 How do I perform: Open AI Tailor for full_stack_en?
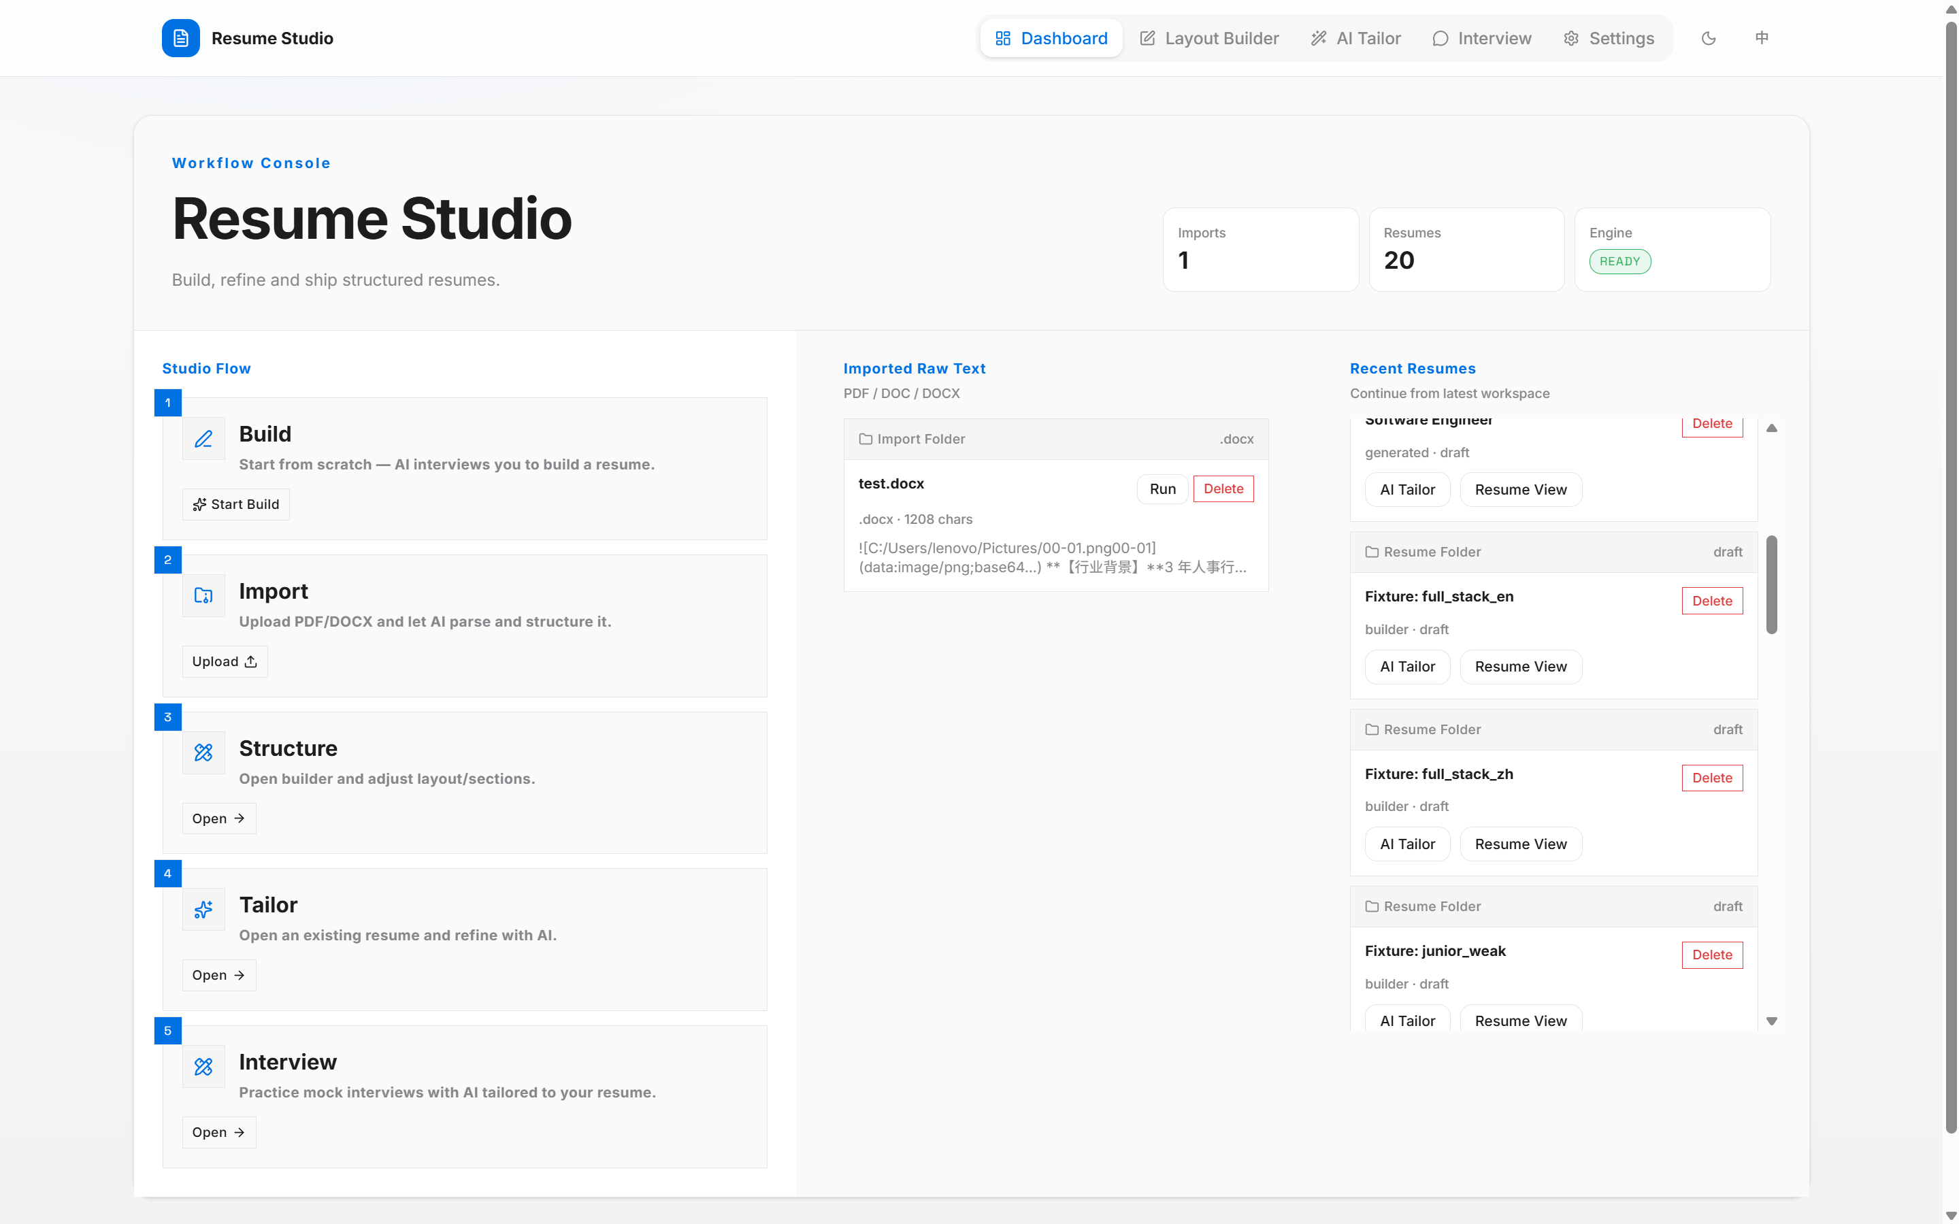point(1407,667)
